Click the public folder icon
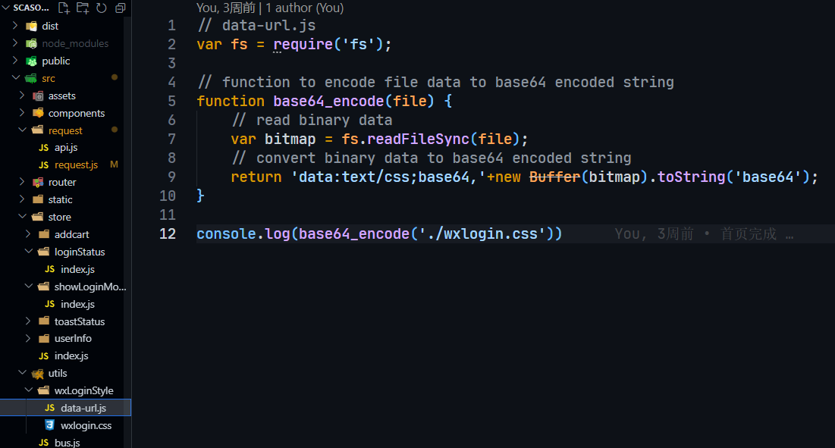 pyautogui.click(x=31, y=61)
